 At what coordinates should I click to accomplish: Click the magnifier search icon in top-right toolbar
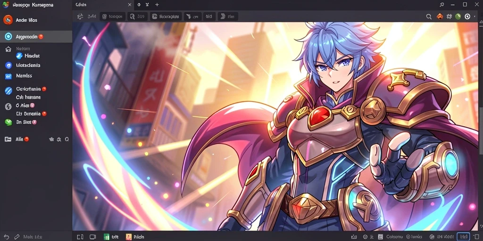[x=428, y=16]
